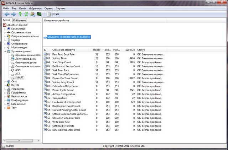Open the Файл menu
228x150 pixels.
tap(6, 9)
